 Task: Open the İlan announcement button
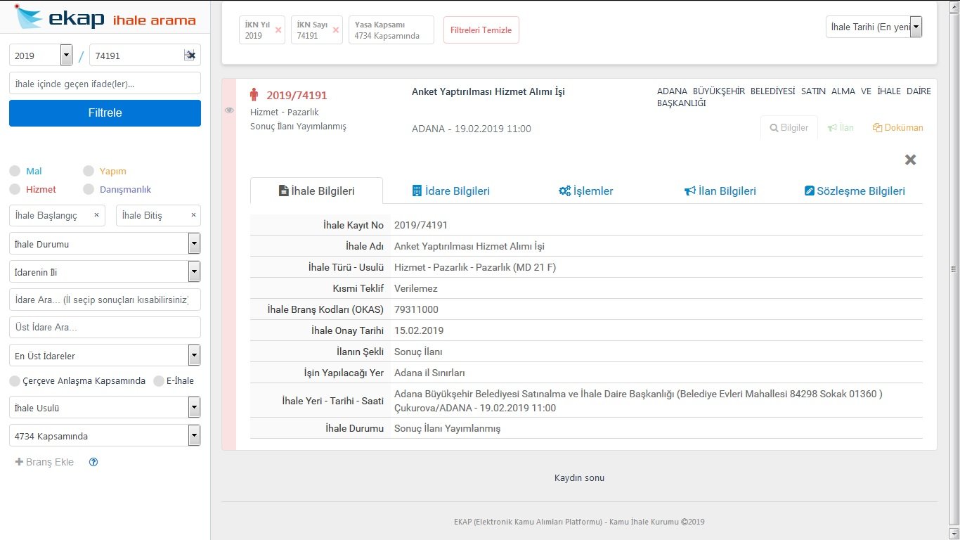click(x=841, y=127)
